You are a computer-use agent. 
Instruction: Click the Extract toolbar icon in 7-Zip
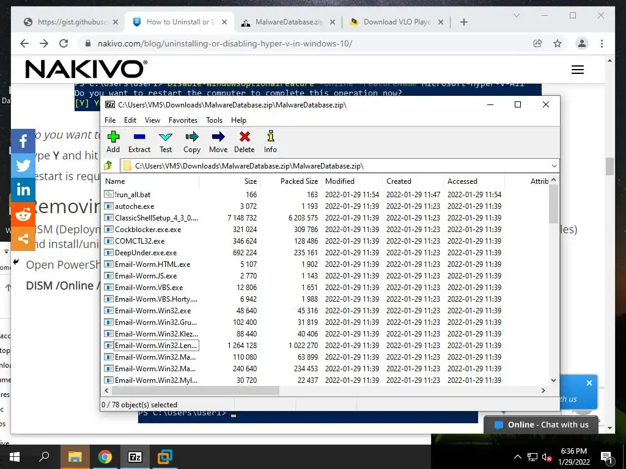(x=139, y=142)
